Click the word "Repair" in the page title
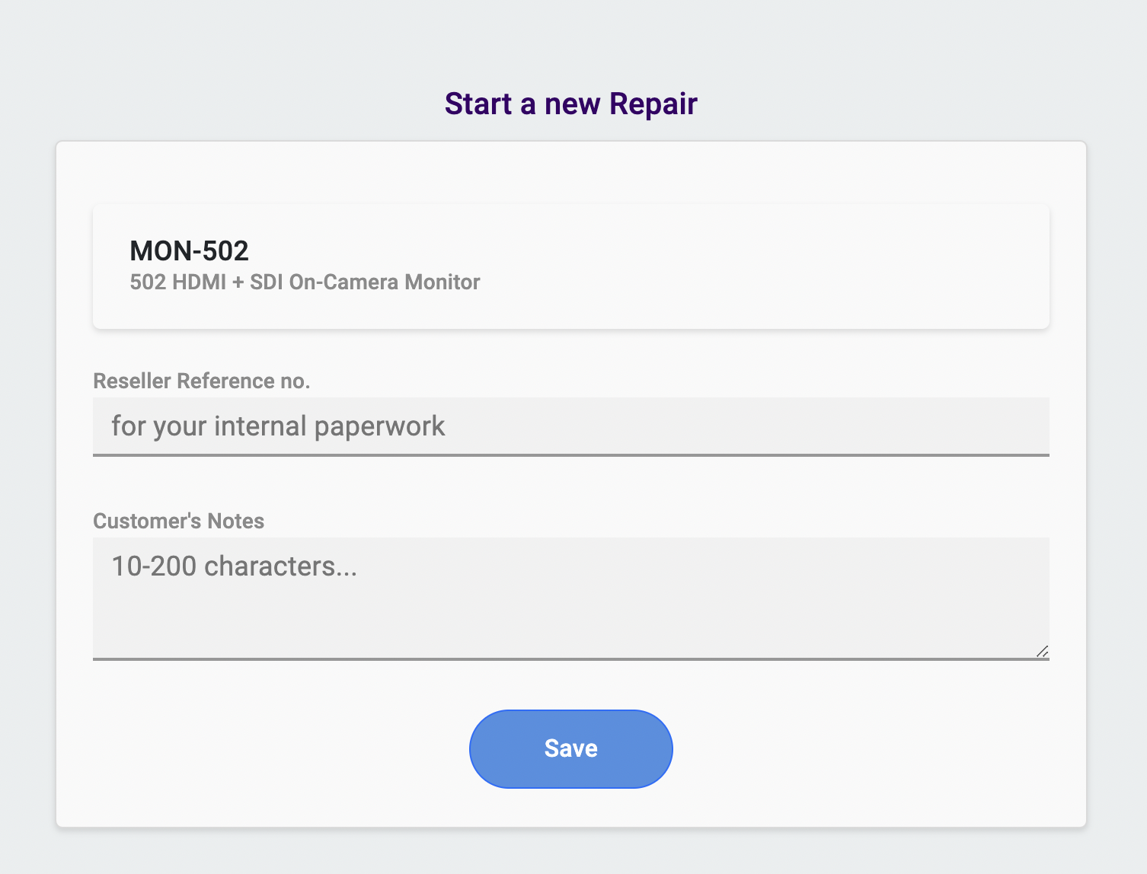Screen dimensions: 1147x874 click(x=653, y=104)
